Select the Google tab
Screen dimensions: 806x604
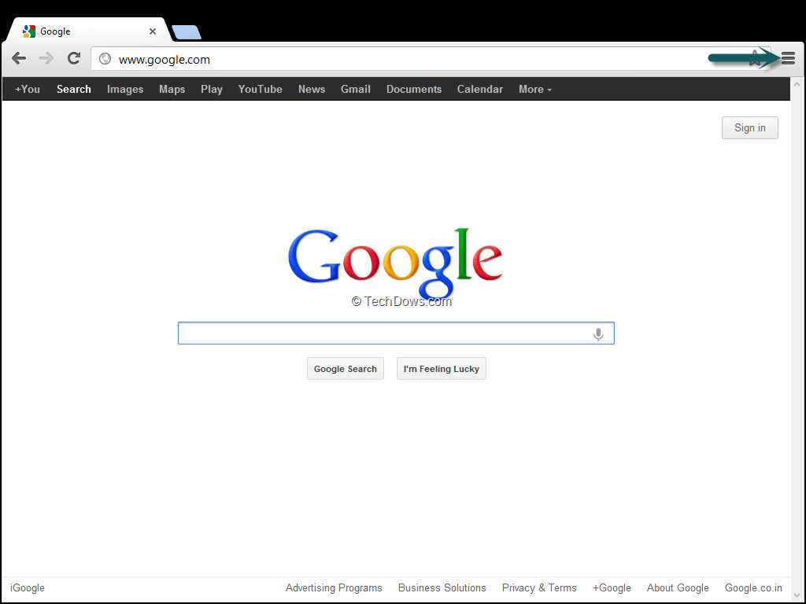(87, 31)
